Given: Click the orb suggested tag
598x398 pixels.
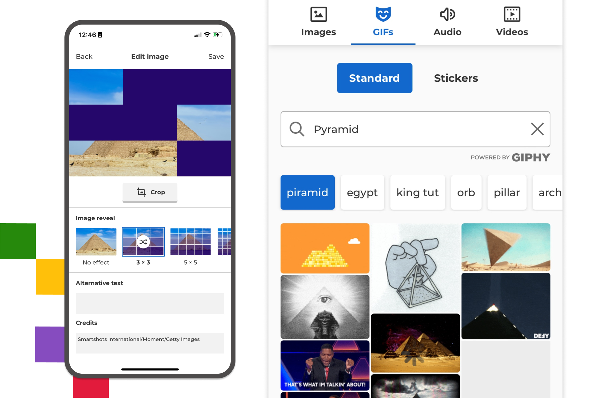Looking at the screenshot, I should [466, 192].
